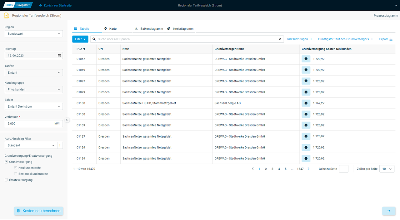Click the three-dot menu beside Standard filter

coord(60,145)
